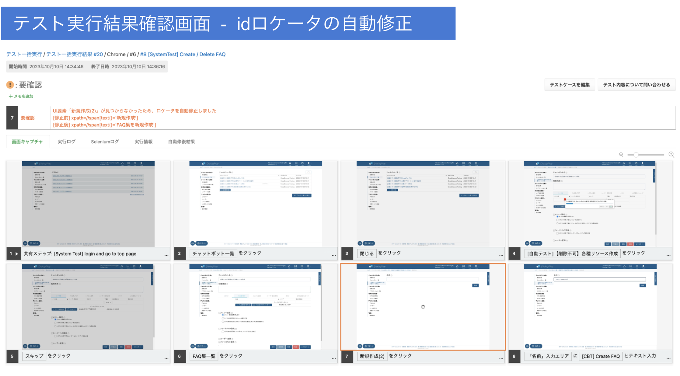Select the 実行情報 tab
Screen dimensions: 680x376
(x=144, y=141)
